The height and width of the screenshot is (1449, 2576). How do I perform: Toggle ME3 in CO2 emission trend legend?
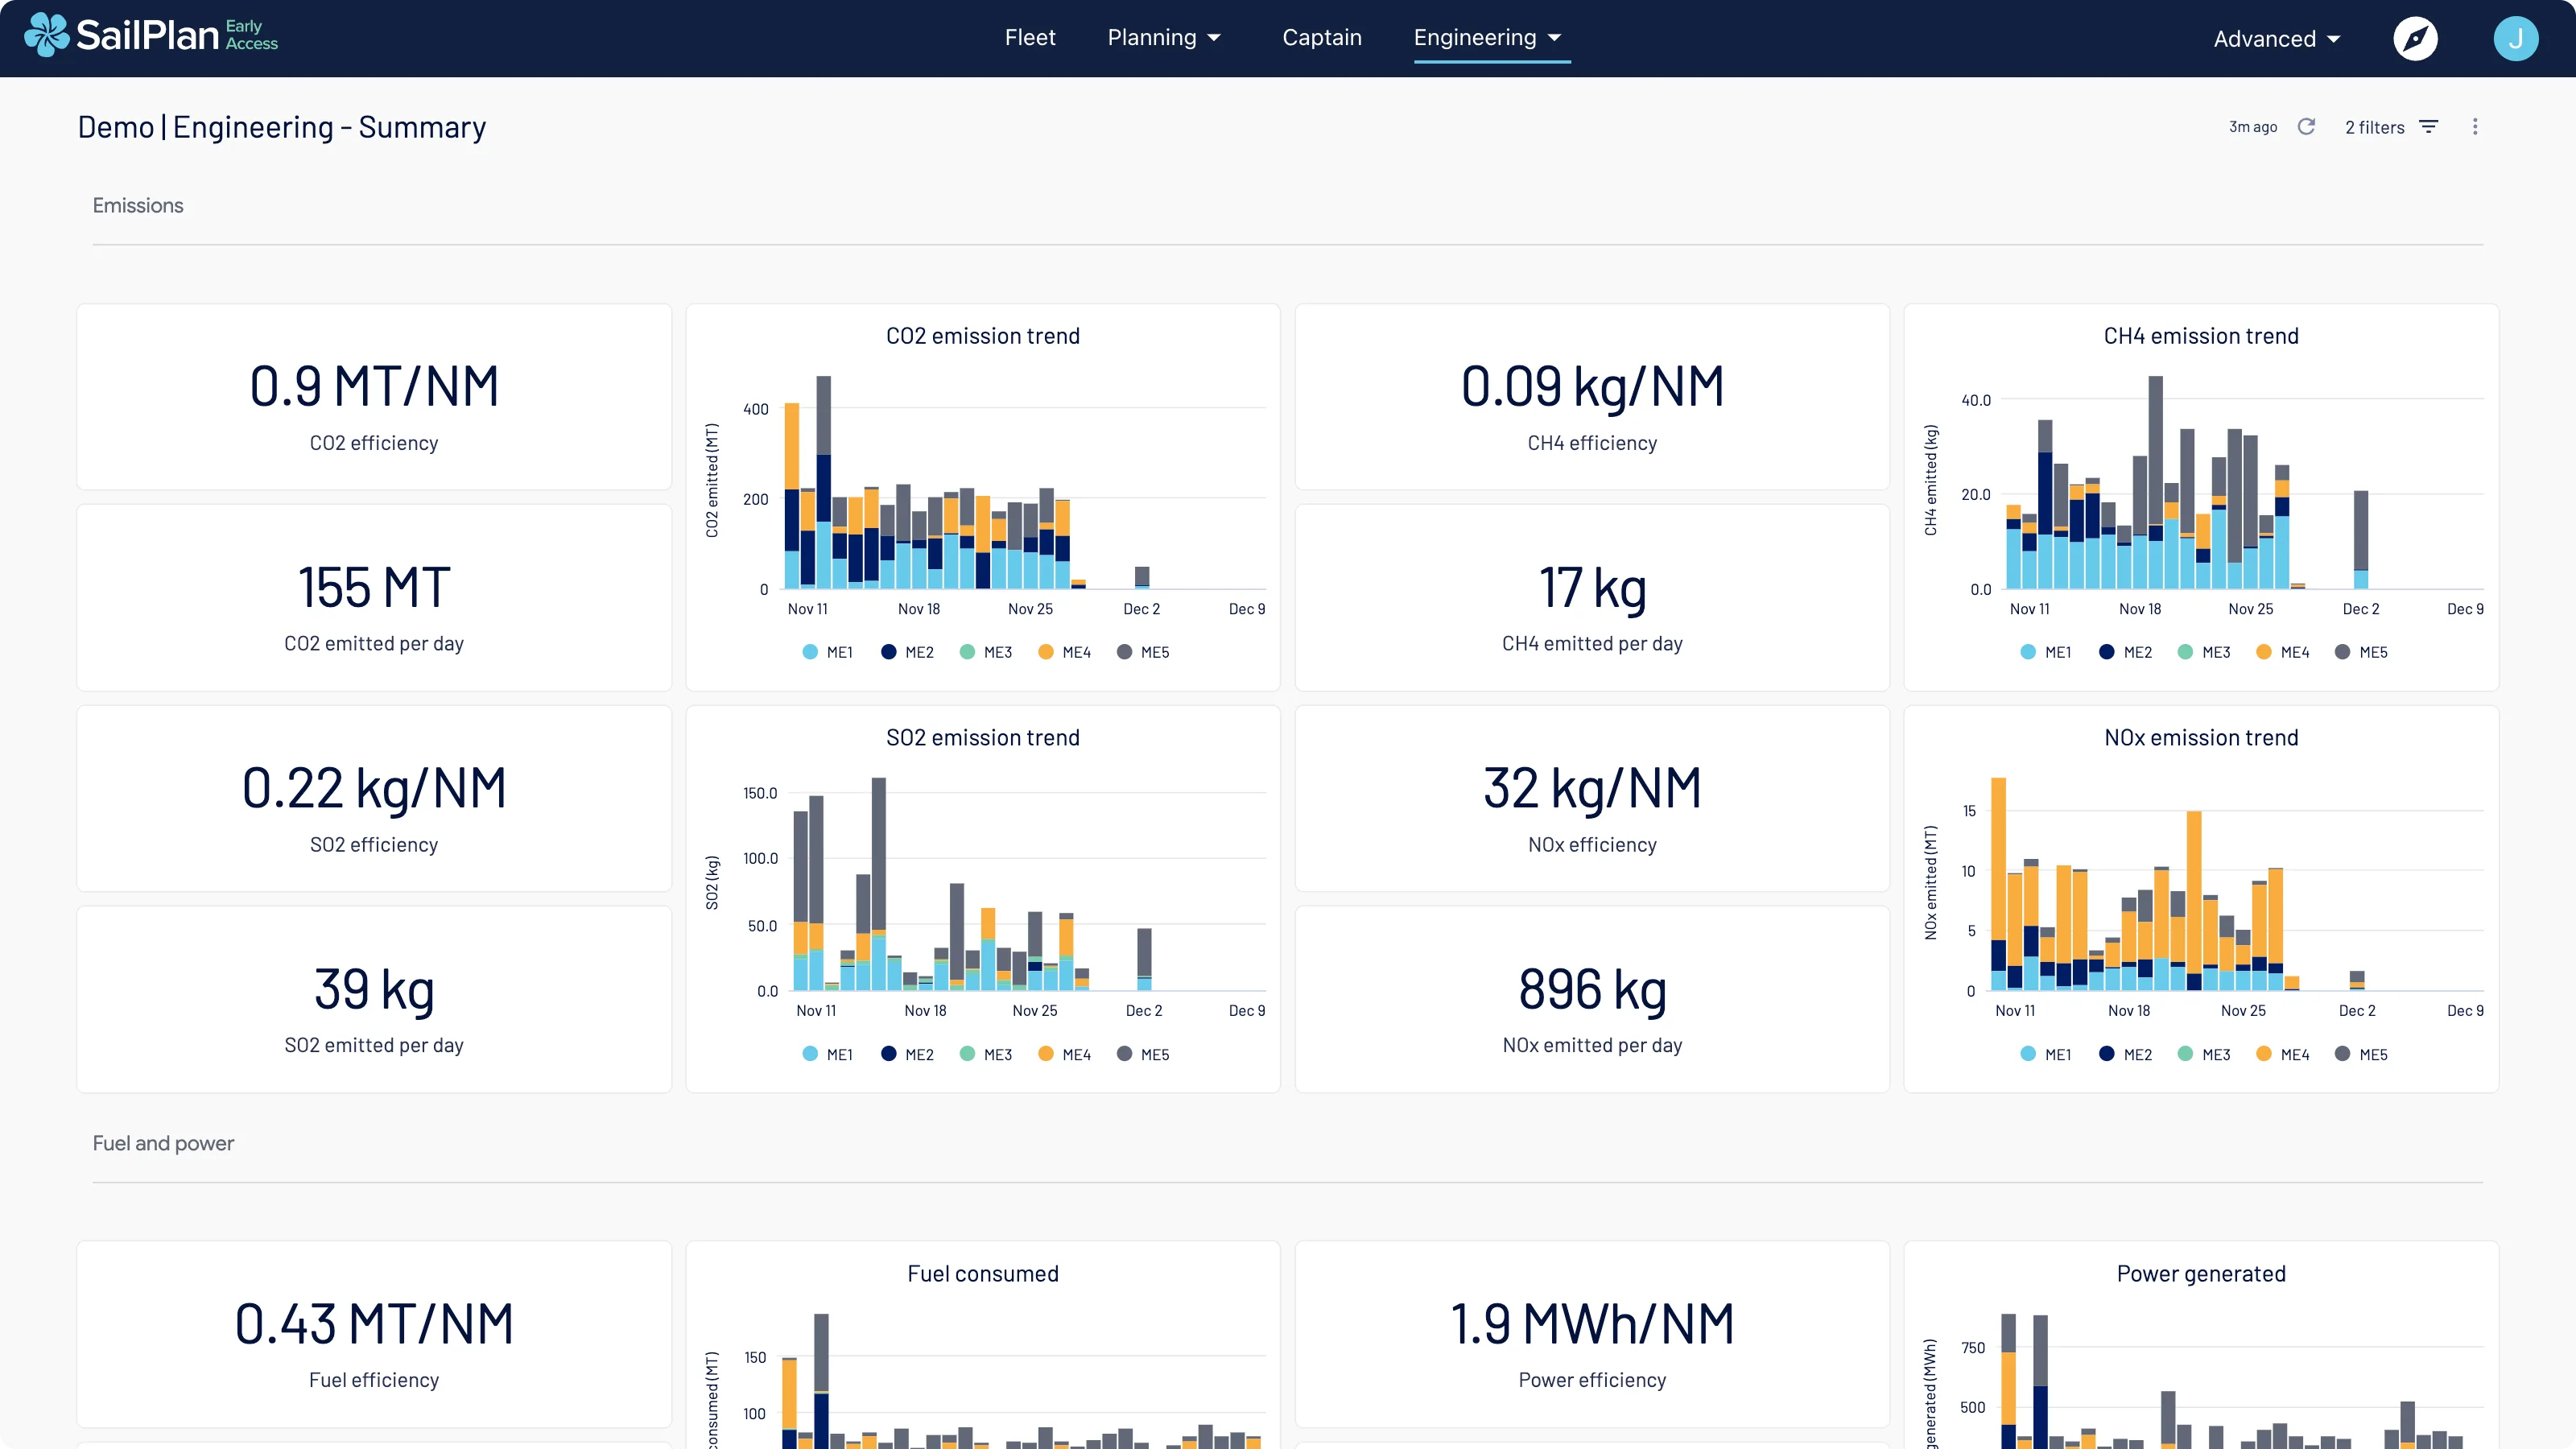[986, 652]
